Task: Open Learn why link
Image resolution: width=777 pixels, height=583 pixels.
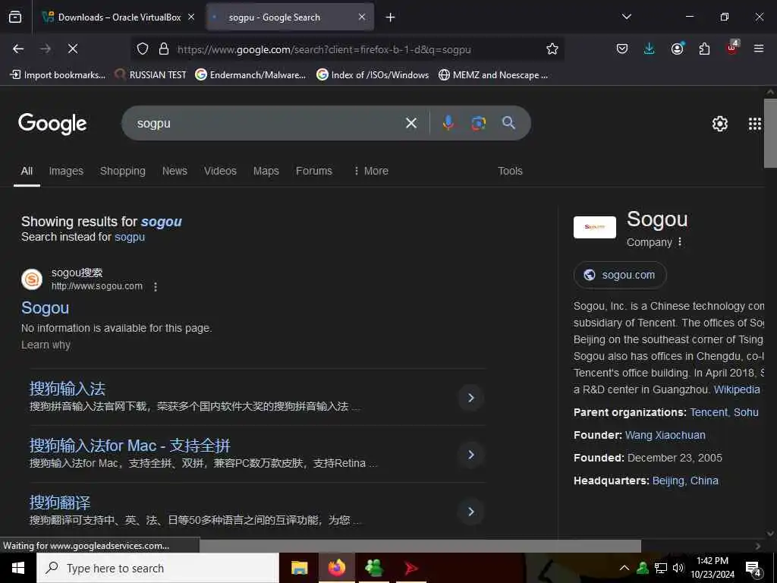Action: click(x=46, y=345)
